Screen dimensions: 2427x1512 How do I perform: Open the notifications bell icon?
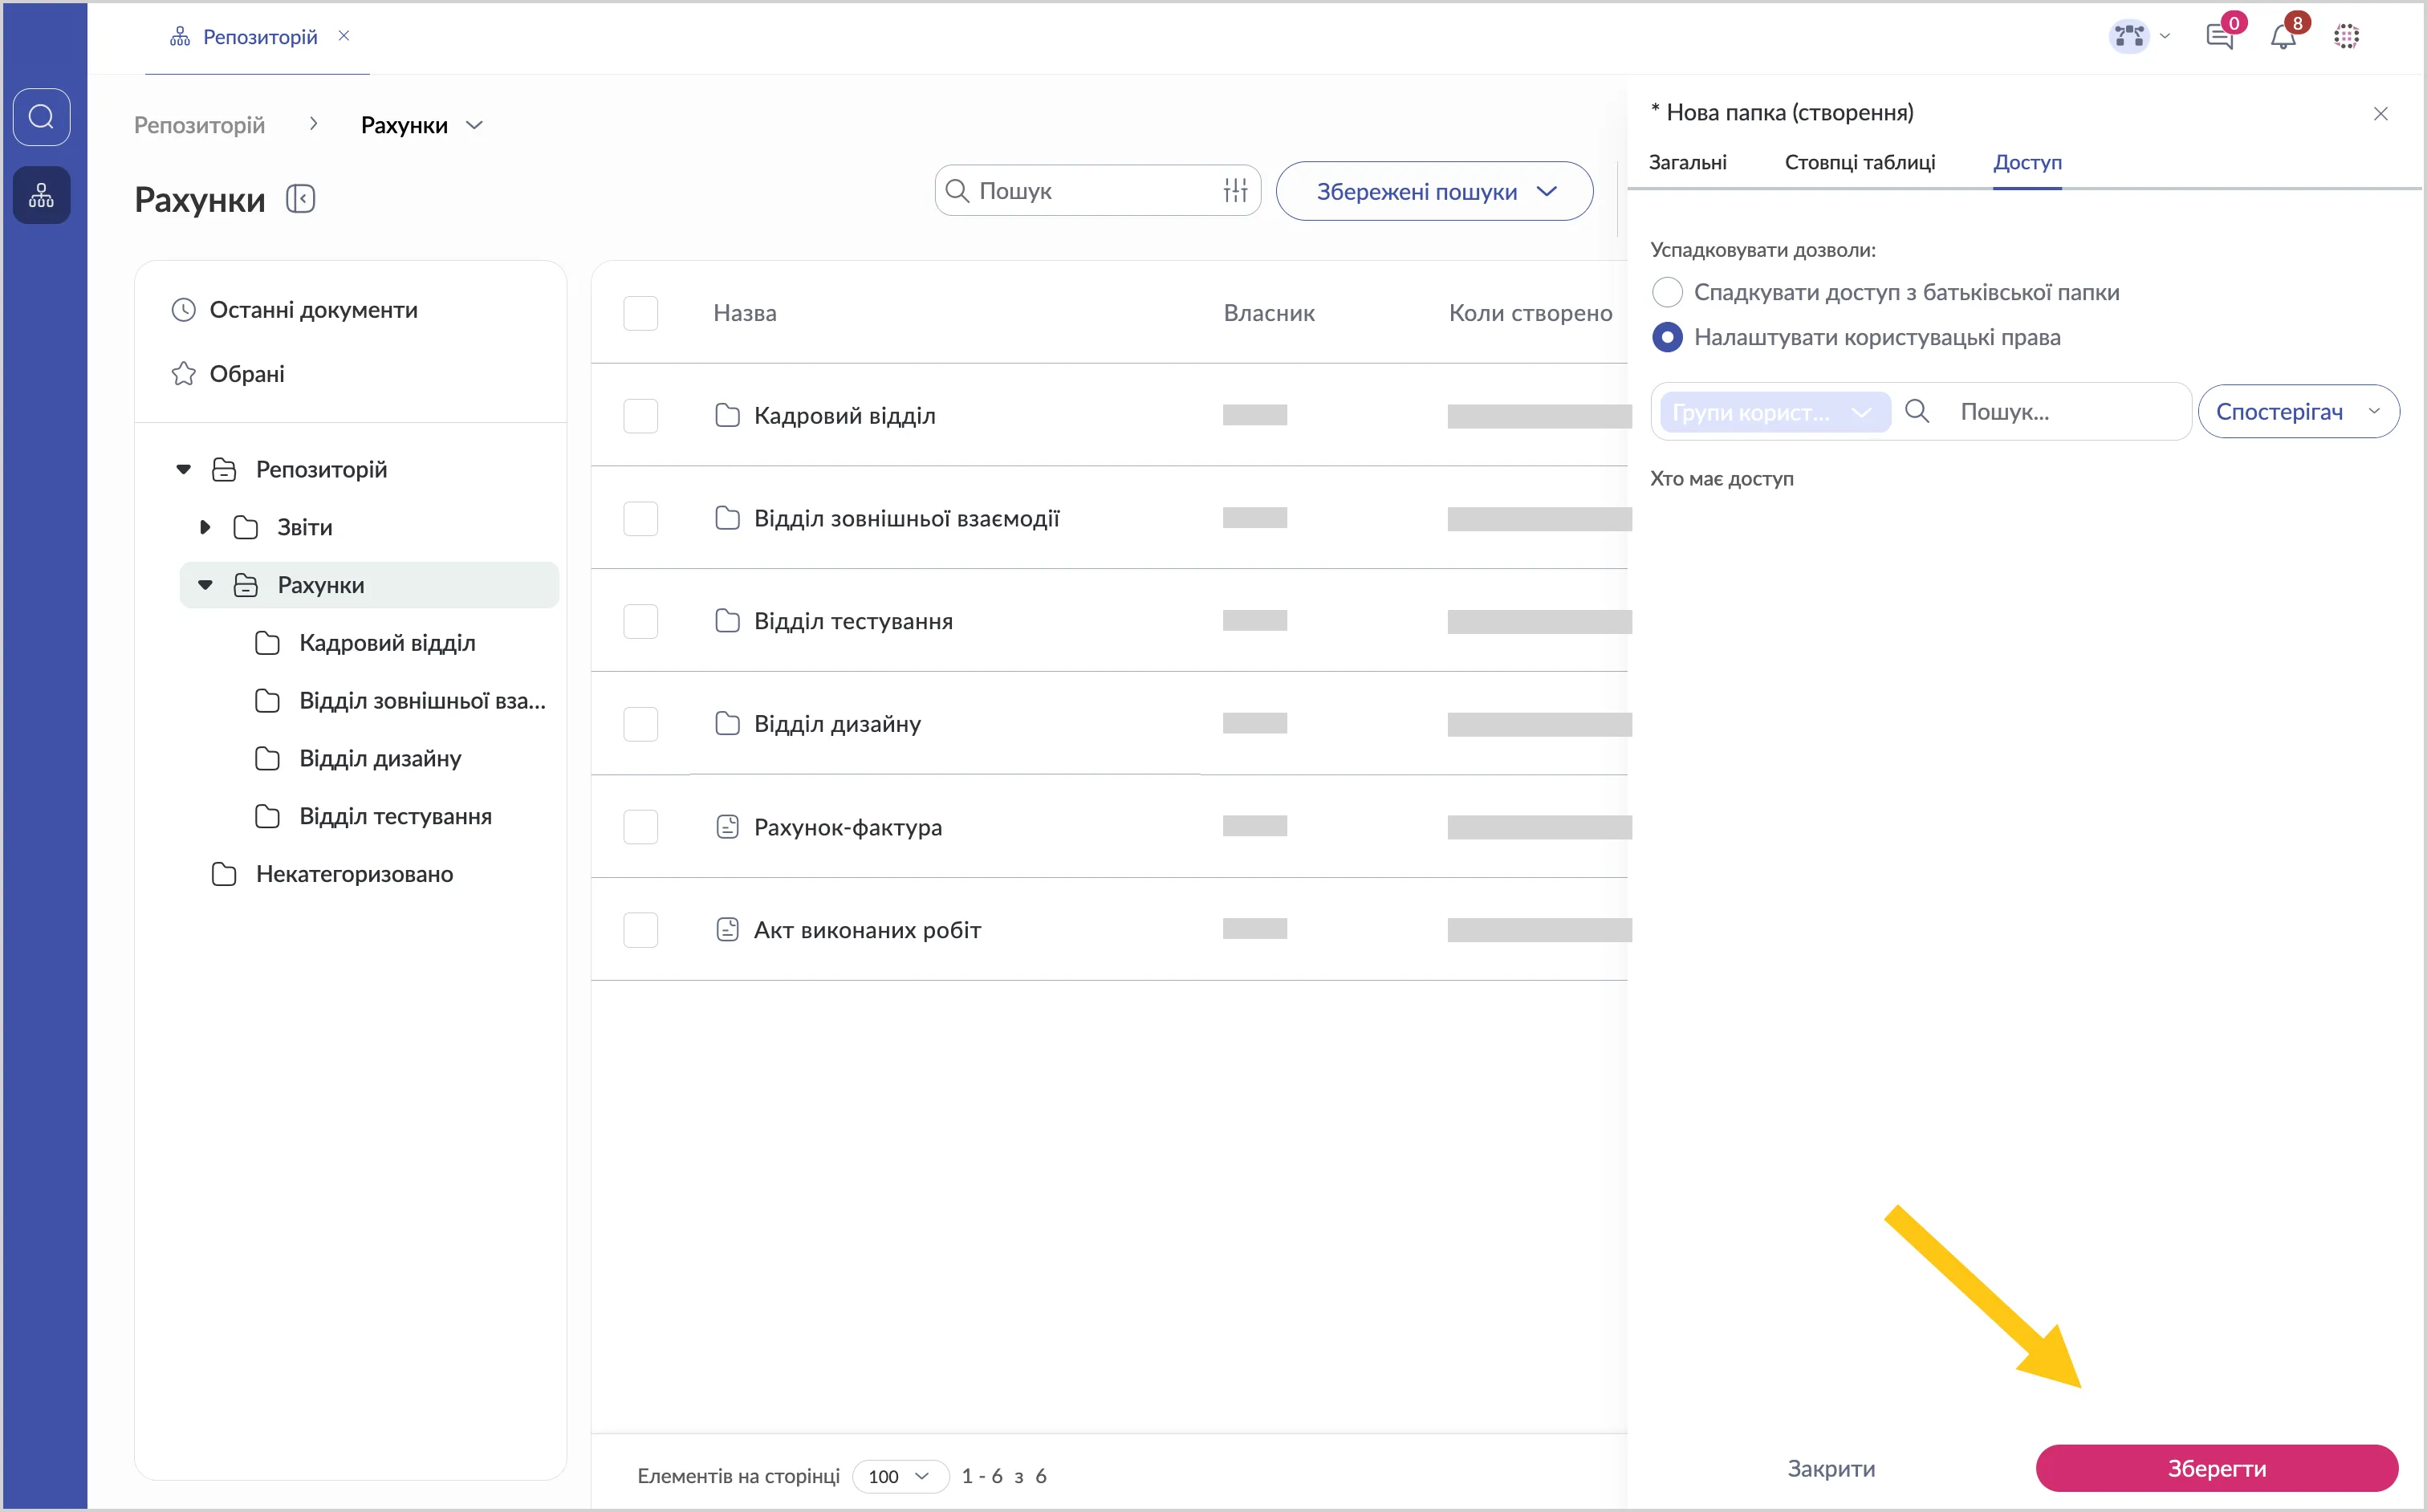click(x=2282, y=38)
